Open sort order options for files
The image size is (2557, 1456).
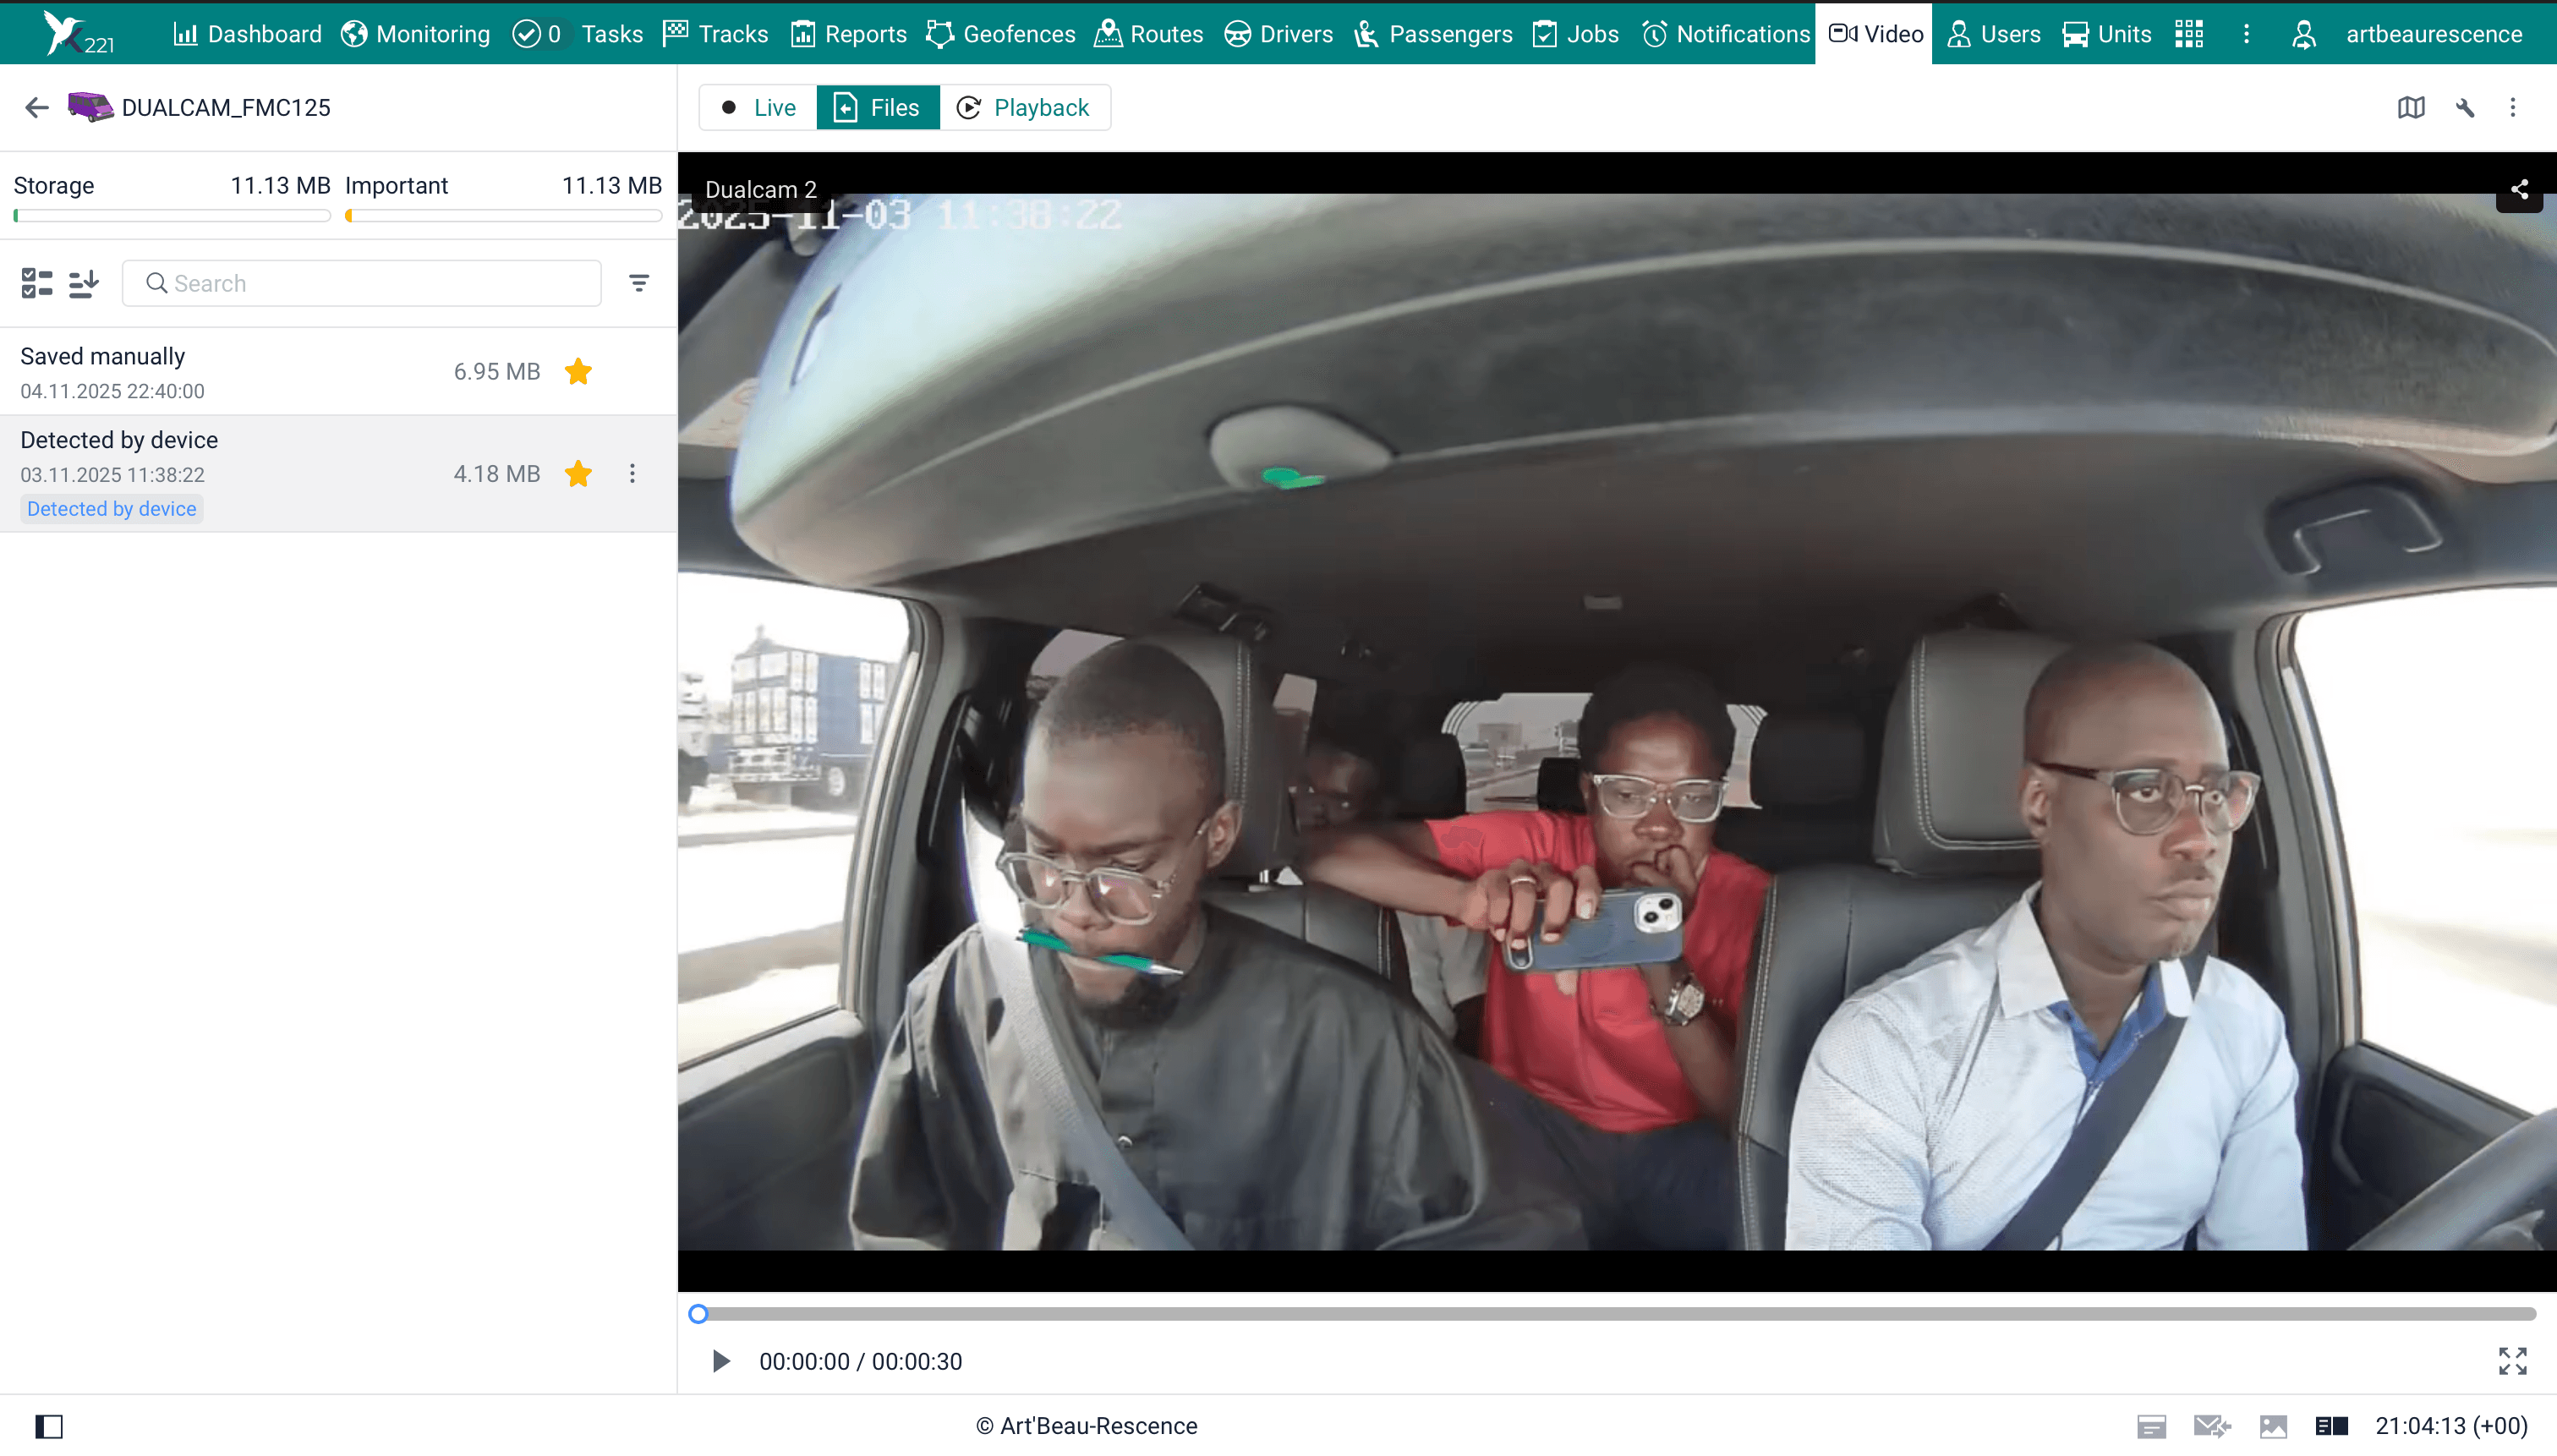click(84, 283)
